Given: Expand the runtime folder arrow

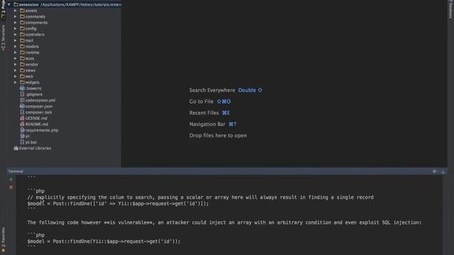Looking at the screenshot, I should click(16, 52).
